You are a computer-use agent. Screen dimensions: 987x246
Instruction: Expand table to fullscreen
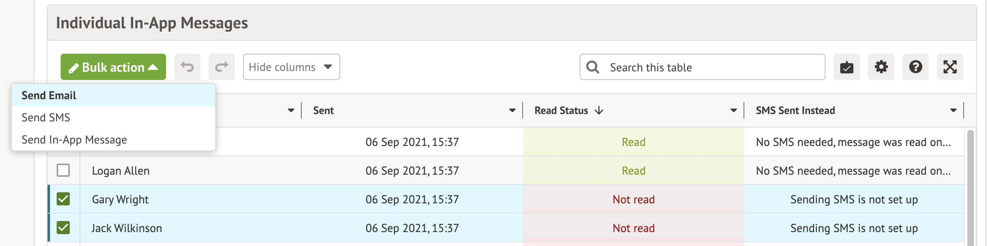tap(950, 67)
